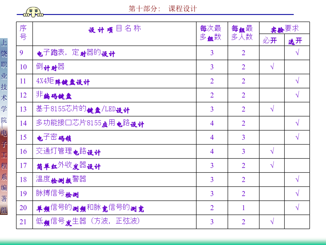Click max groups value 3 for 倒计时器
326x245 pixels.
coord(212,67)
